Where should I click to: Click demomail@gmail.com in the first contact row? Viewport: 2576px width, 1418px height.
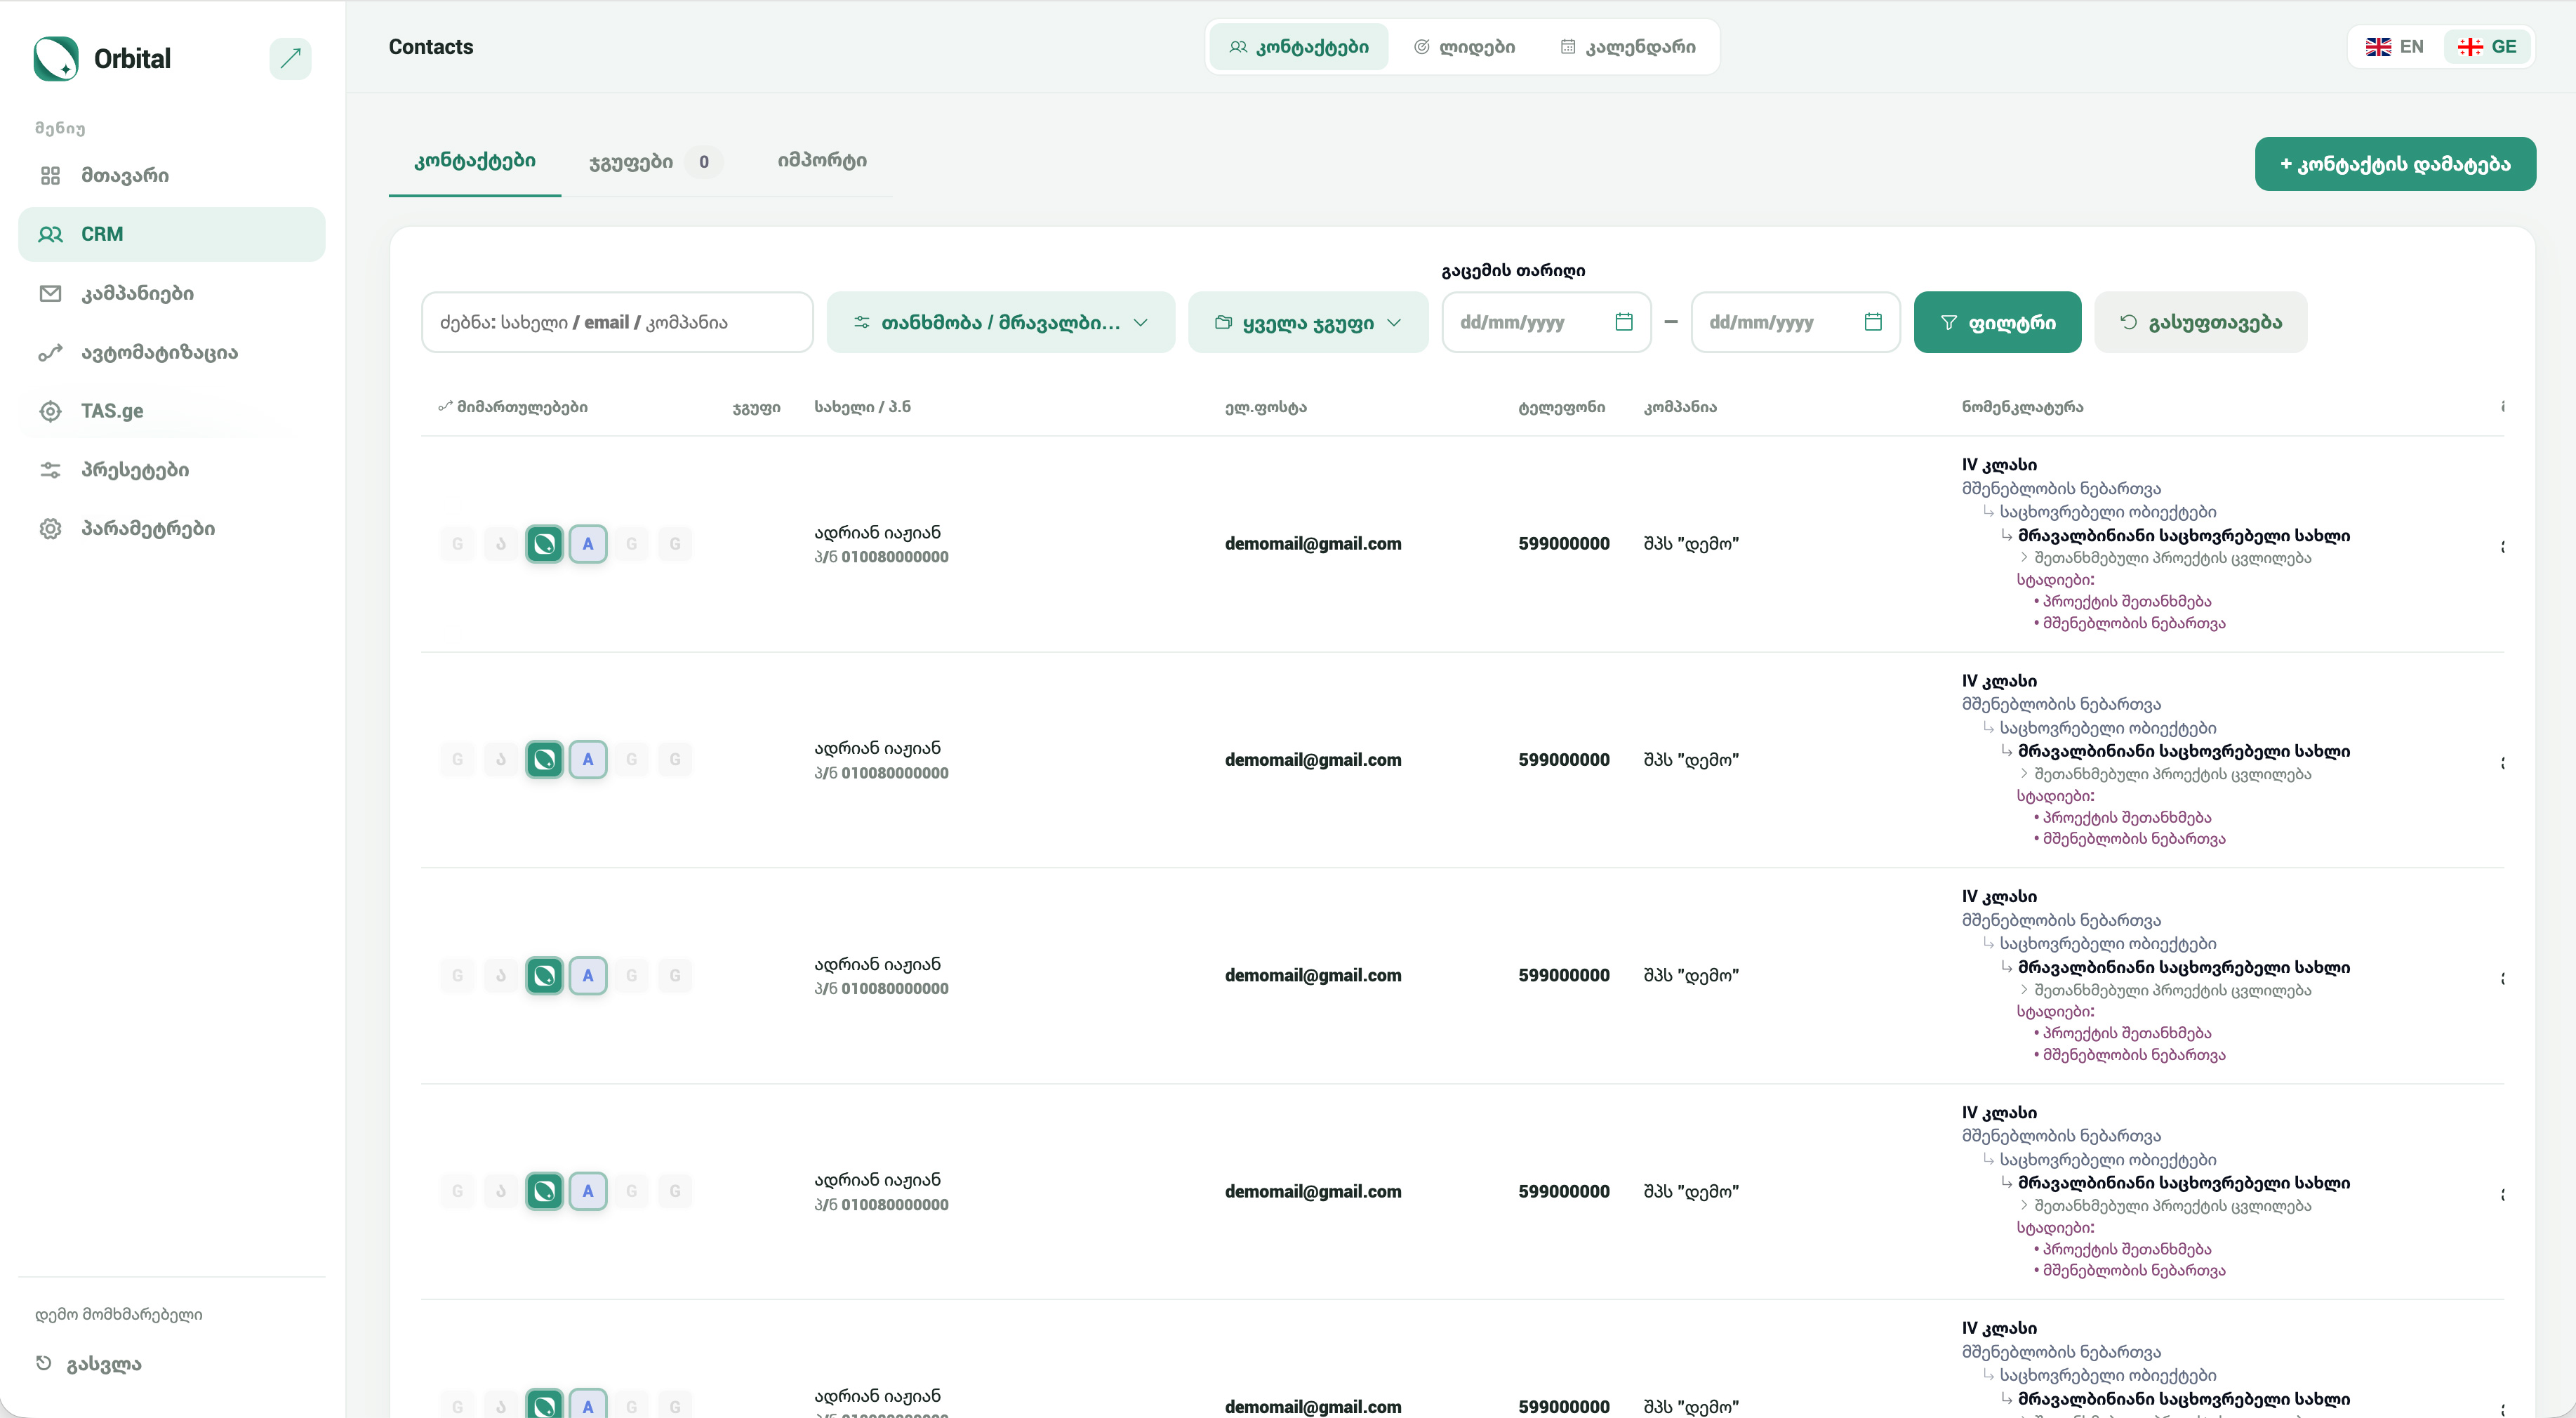1313,544
